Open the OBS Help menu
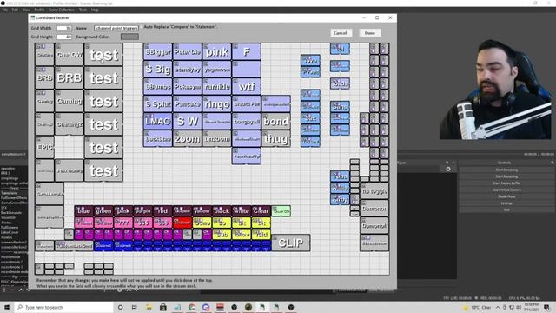The image size is (556, 313). pos(95,10)
